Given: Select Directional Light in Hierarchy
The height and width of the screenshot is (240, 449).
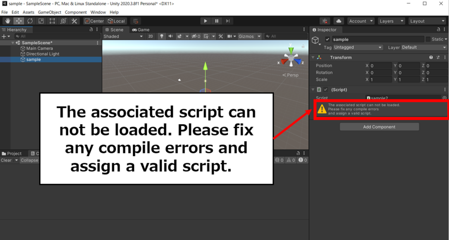Looking at the screenshot, I should click(43, 54).
